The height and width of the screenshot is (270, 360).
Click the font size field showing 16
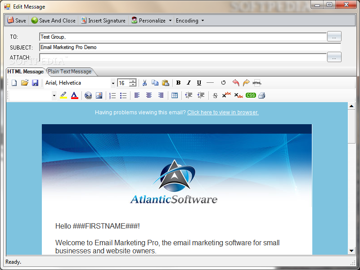tap(123, 83)
